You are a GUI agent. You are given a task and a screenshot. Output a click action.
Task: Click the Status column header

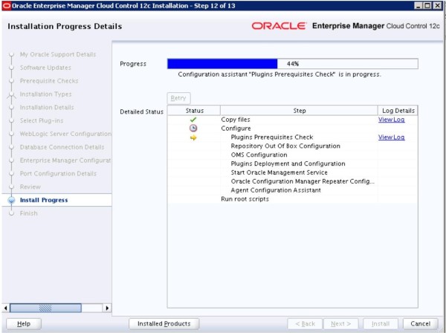coord(193,111)
